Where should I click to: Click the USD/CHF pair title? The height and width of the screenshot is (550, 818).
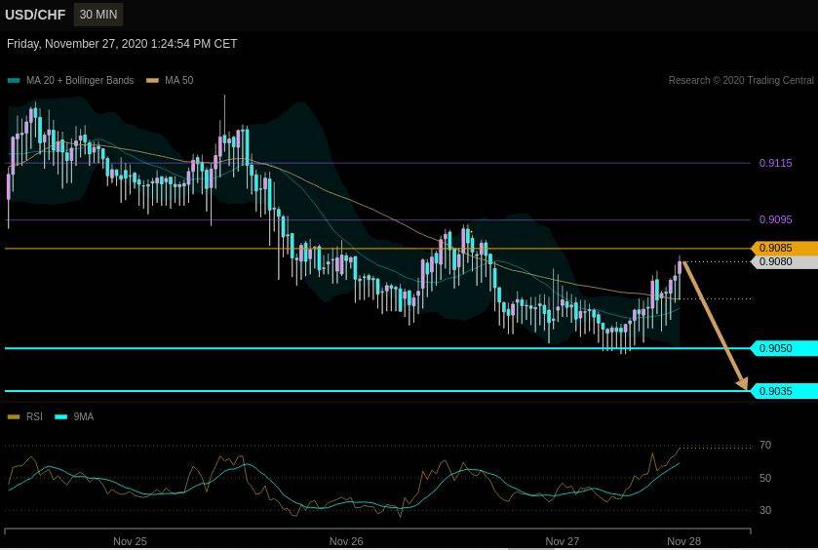pos(35,15)
